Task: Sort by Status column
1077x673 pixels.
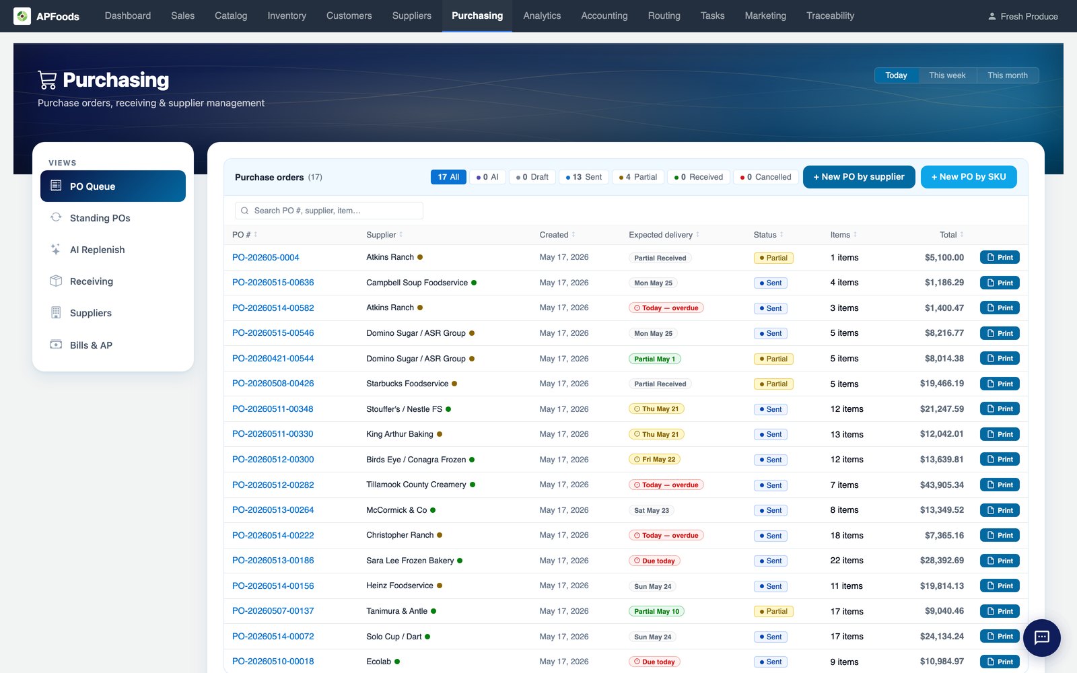Action: pyautogui.click(x=768, y=235)
